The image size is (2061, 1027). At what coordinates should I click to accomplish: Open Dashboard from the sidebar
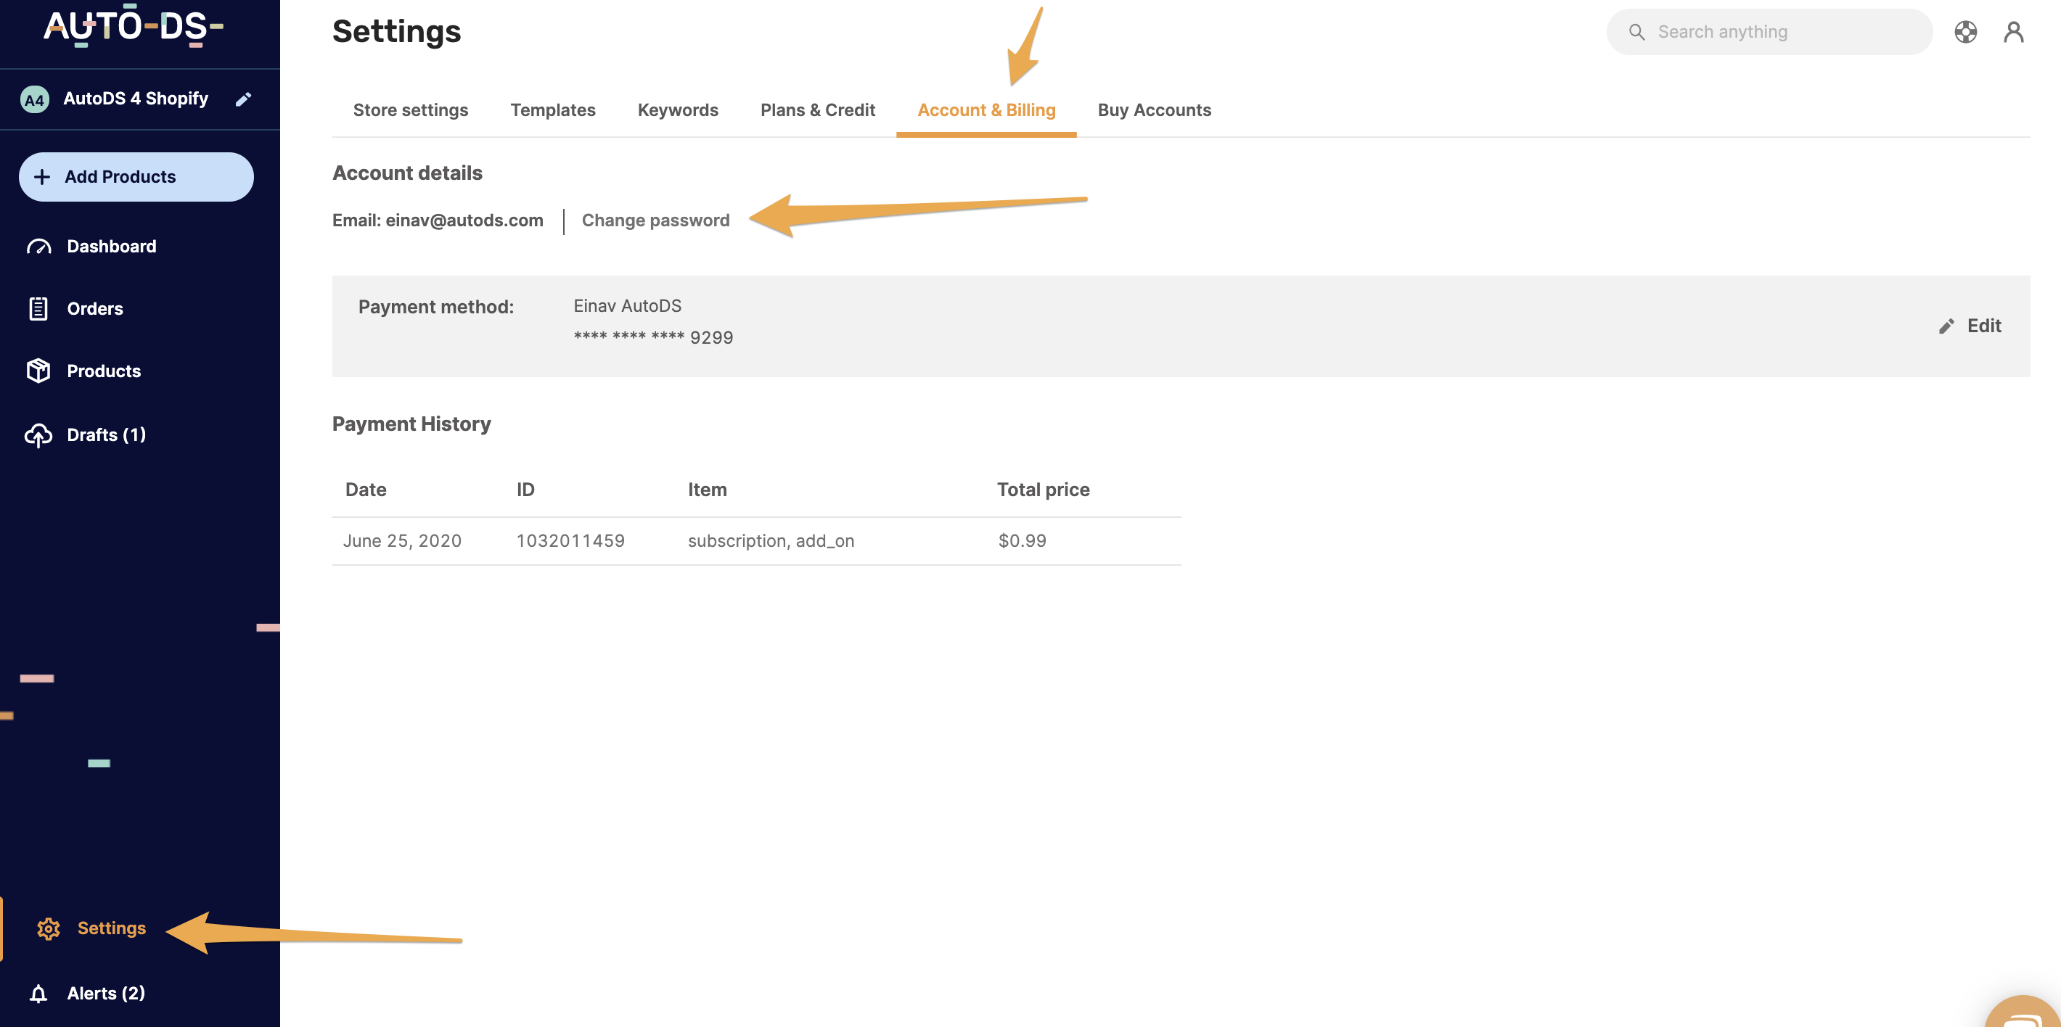coord(111,247)
